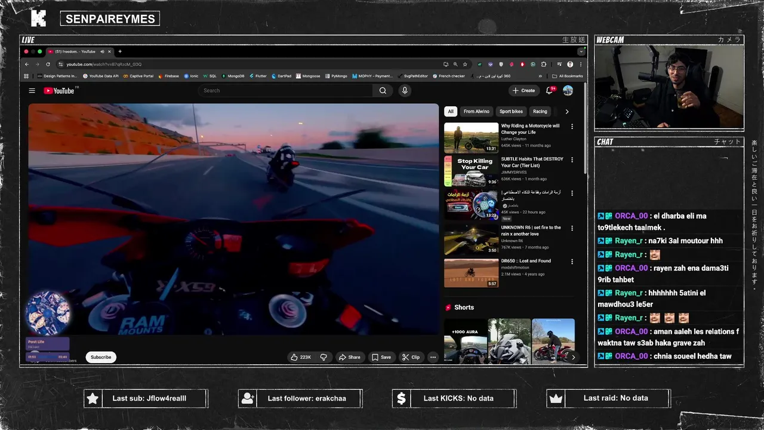764x430 pixels.
Task: Open Chrome three-dot menu
Action: (581, 64)
